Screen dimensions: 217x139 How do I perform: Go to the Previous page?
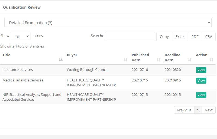(184, 110)
